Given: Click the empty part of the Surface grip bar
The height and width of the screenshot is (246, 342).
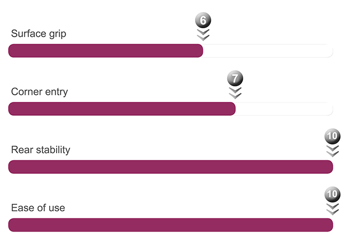Looking at the screenshot, I should click(268, 51).
